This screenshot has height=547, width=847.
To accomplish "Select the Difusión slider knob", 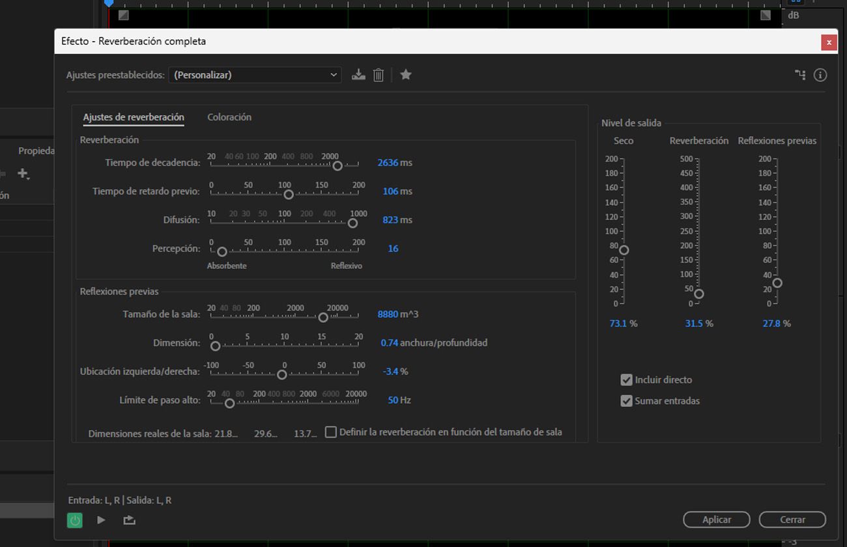I will 352,223.
